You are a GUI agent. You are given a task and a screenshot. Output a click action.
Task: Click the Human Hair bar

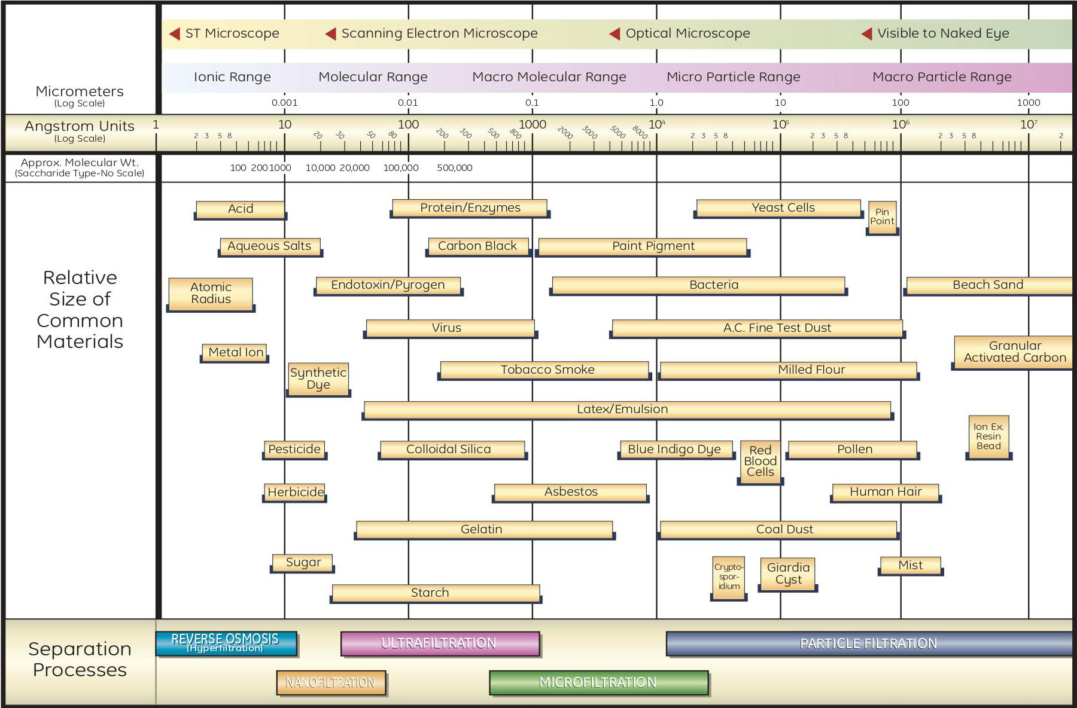886,493
